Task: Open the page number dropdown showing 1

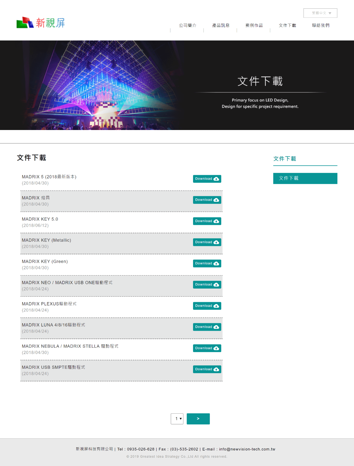Action: coord(177,419)
